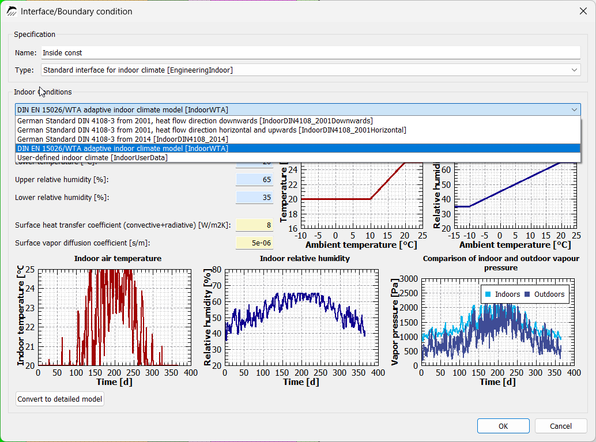Click the application icon in the title bar

click(12, 12)
